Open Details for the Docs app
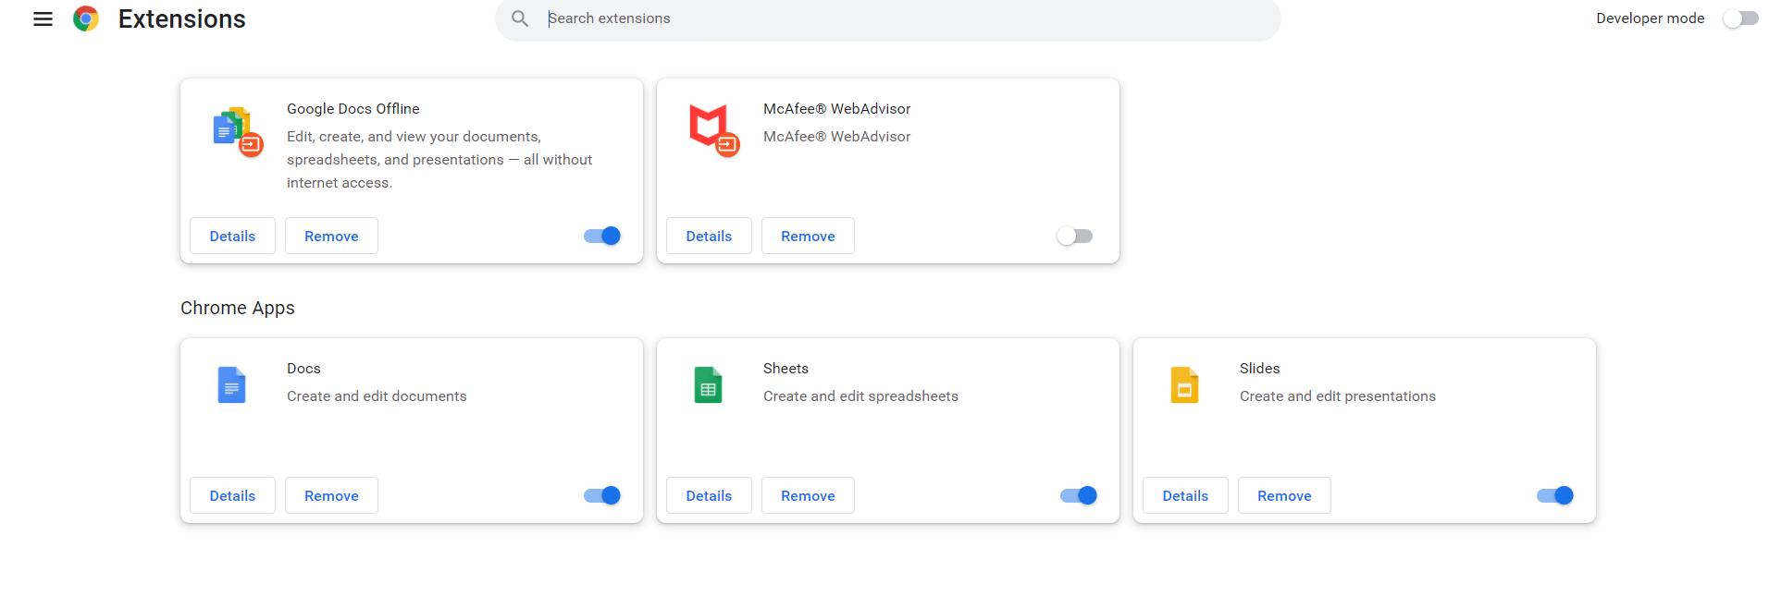This screenshot has height=596, width=1769. pos(232,495)
